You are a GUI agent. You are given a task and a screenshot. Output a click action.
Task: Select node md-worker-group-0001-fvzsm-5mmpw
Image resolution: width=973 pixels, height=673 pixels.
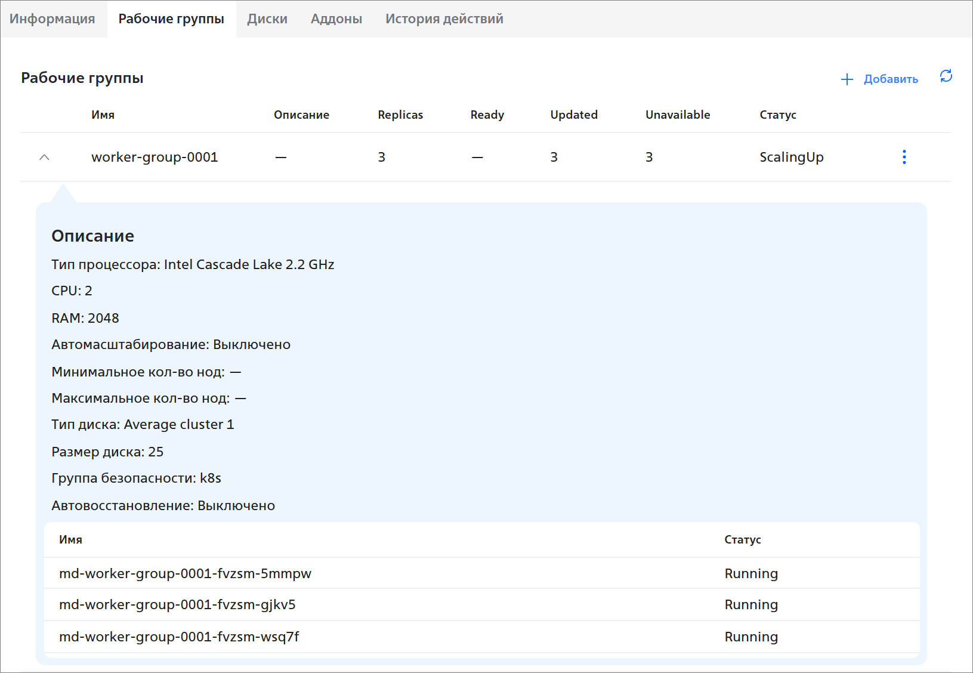point(185,573)
